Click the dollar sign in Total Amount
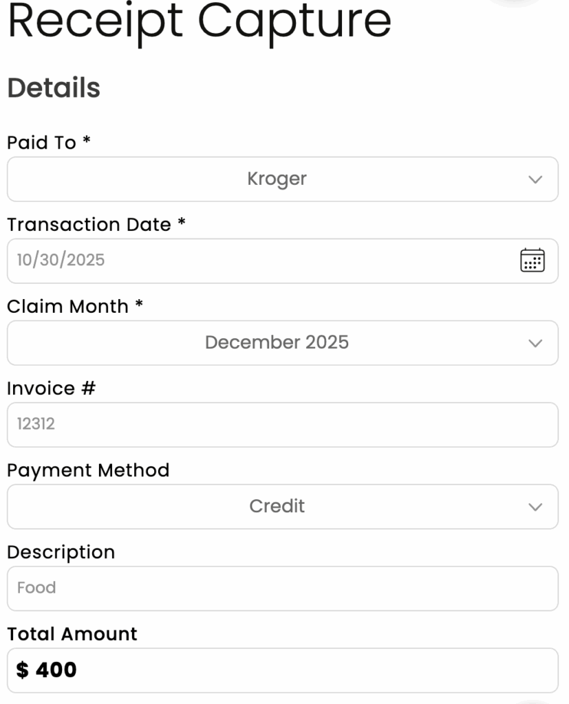This screenshot has height=704, width=569. 23,670
